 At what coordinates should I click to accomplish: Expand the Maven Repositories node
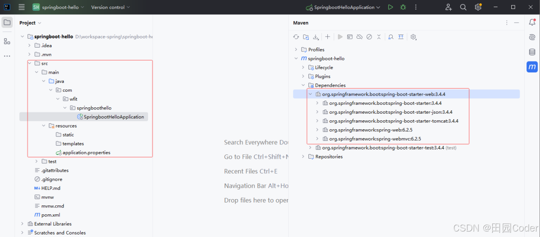303,157
